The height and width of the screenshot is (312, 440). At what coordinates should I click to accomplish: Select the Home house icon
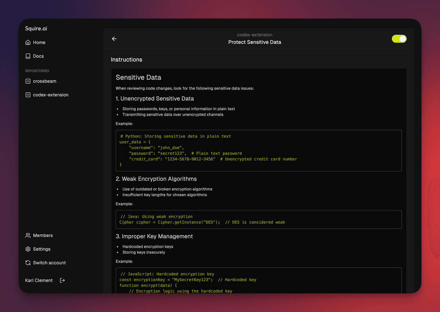tap(28, 42)
